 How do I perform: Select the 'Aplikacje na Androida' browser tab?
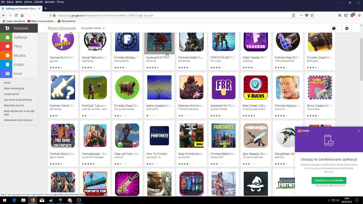(x=21, y=8)
